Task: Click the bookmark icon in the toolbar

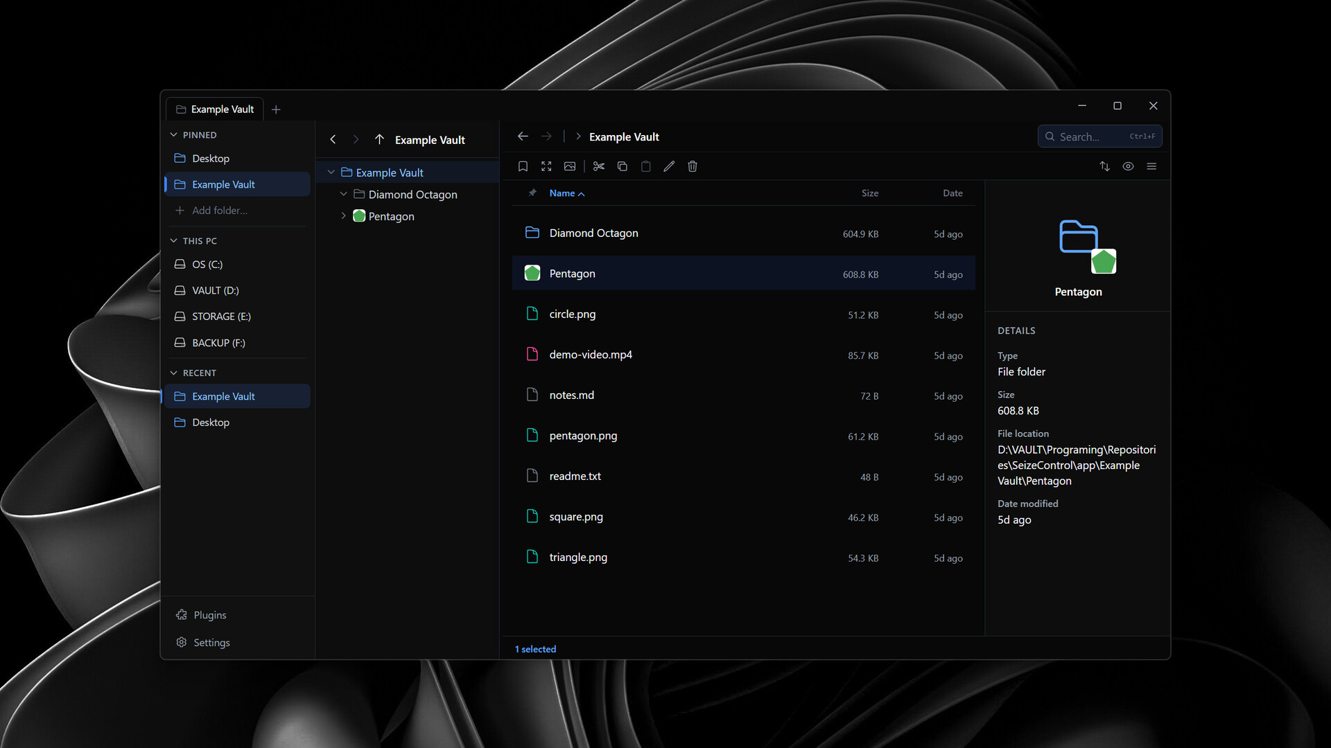Action: (523, 166)
